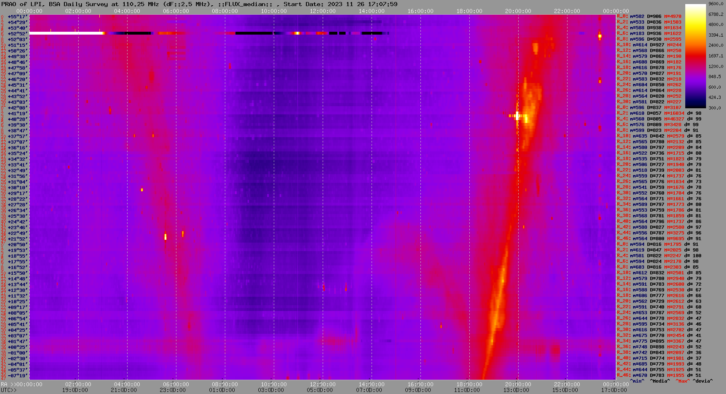Click the ^devia^ column legend

point(703,381)
